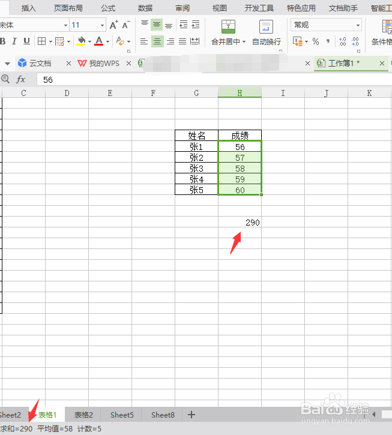This screenshot has height=435, width=392.
Task: Add a new sheet with plus button
Action: coord(191,415)
